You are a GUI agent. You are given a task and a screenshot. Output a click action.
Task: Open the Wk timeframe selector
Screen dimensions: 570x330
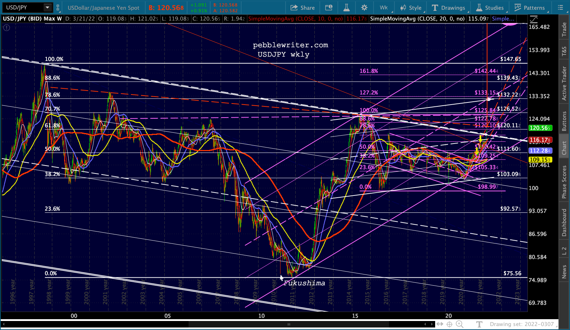pos(384,8)
